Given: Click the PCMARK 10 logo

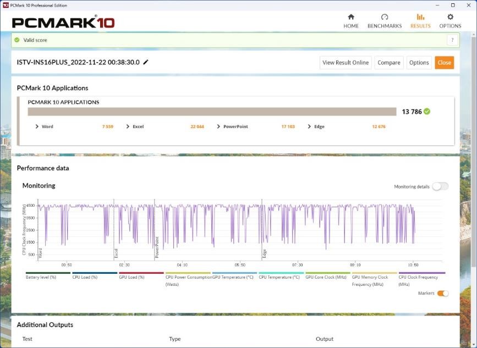Looking at the screenshot, I should 63,23.
